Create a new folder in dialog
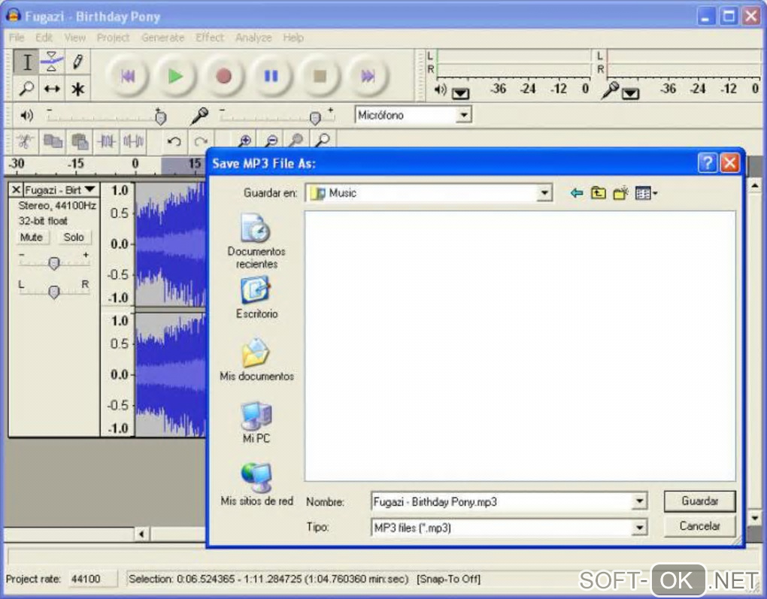The width and height of the screenshot is (767, 599). [620, 193]
